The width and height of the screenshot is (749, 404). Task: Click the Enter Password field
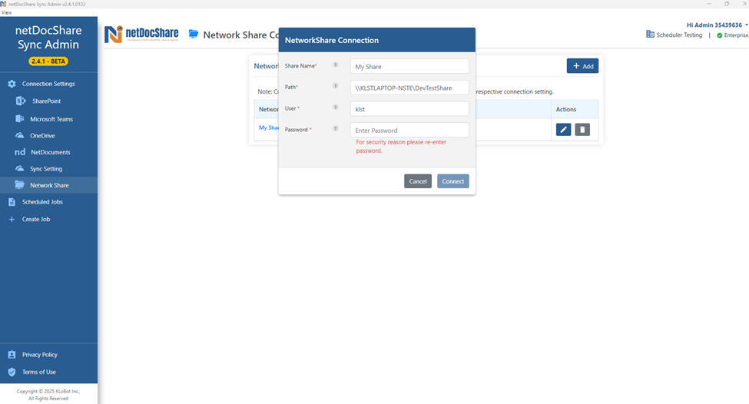409,130
